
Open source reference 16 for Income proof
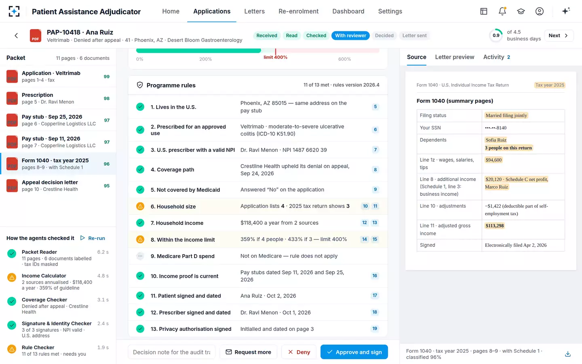tap(375, 276)
